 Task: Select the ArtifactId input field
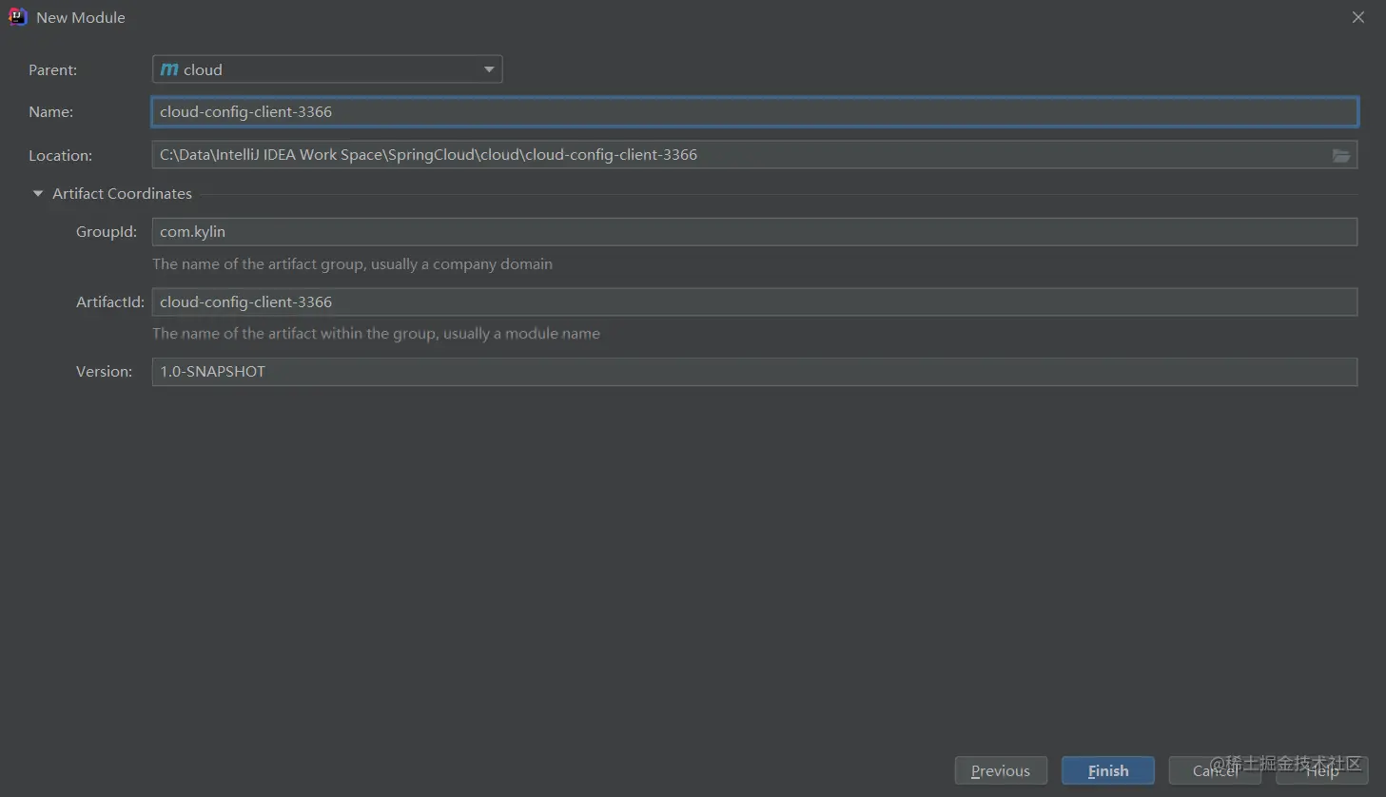[x=754, y=302]
